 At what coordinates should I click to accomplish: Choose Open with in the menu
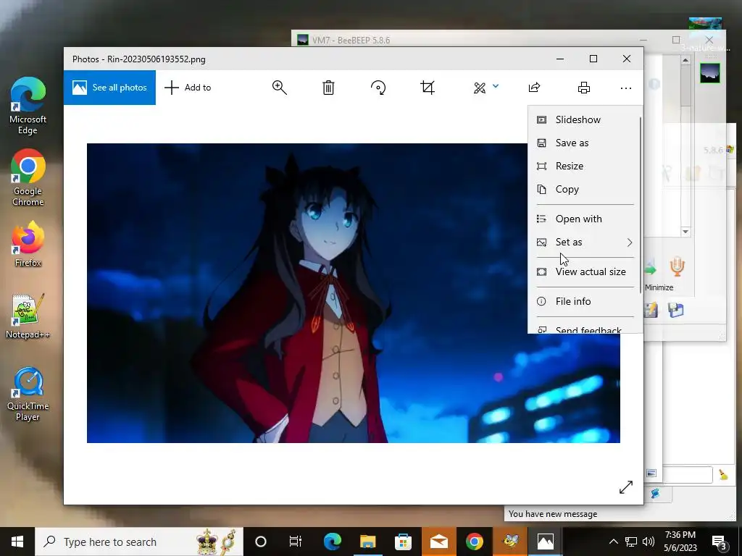click(584, 219)
